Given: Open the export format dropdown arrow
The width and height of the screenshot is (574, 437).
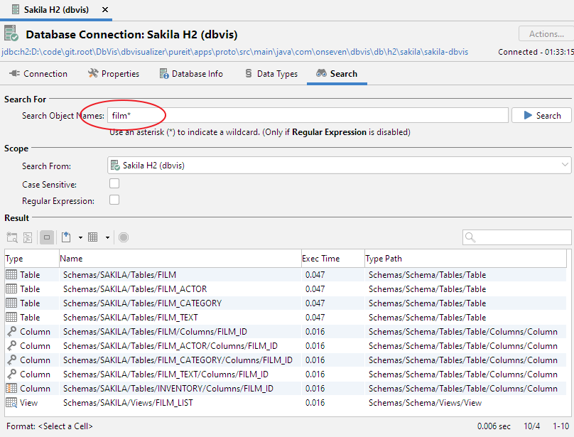Looking at the screenshot, I should [x=80, y=237].
